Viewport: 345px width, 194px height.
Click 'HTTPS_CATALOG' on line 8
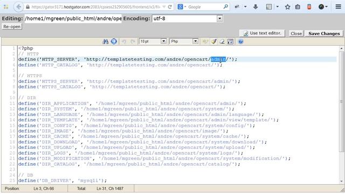(x=61, y=87)
